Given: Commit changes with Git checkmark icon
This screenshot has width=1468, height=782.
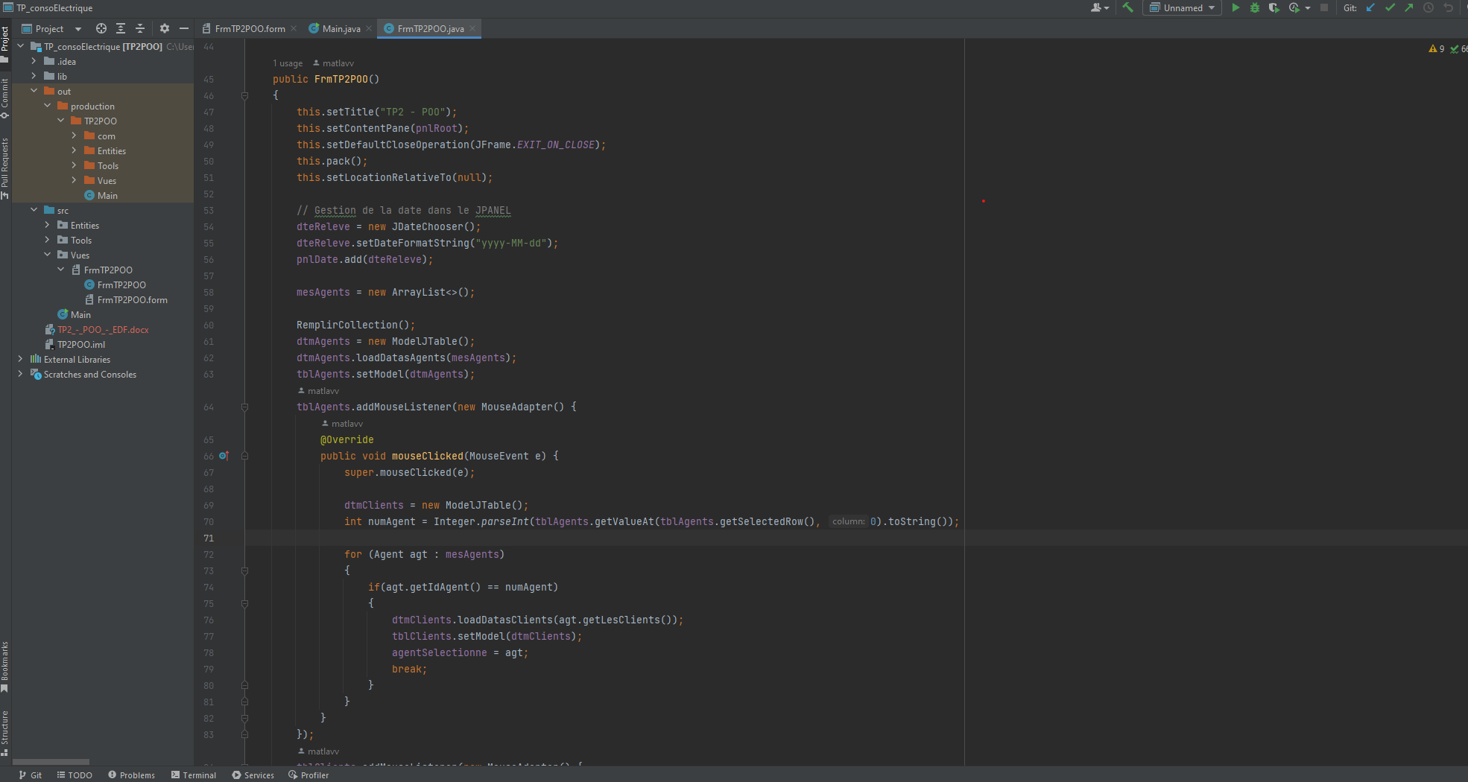Looking at the screenshot, I should (1390, 8).
